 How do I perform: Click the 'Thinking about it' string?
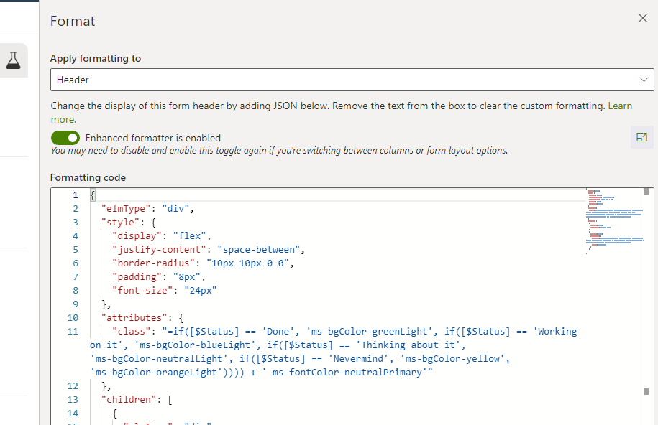(411, 345)
